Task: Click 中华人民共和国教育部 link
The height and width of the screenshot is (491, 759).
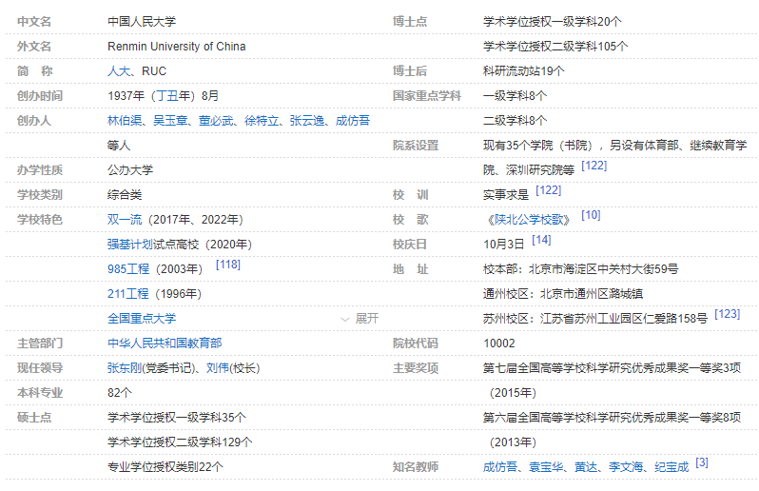Action: 165,344
